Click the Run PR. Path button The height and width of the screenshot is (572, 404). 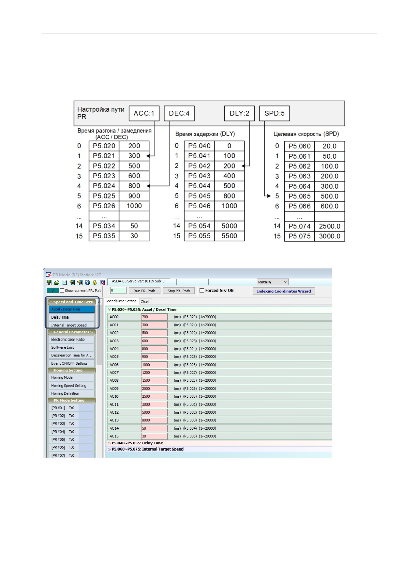click(x=144, y=291)
